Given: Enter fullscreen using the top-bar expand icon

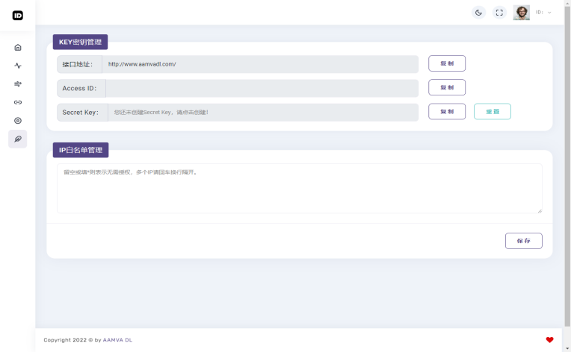Looking at the screenshot, I should point(499,13).
